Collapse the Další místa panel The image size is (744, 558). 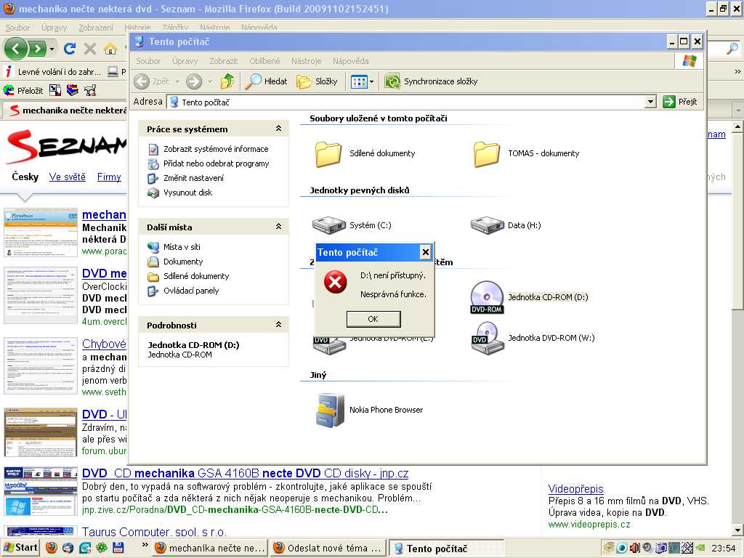[278, 227]
